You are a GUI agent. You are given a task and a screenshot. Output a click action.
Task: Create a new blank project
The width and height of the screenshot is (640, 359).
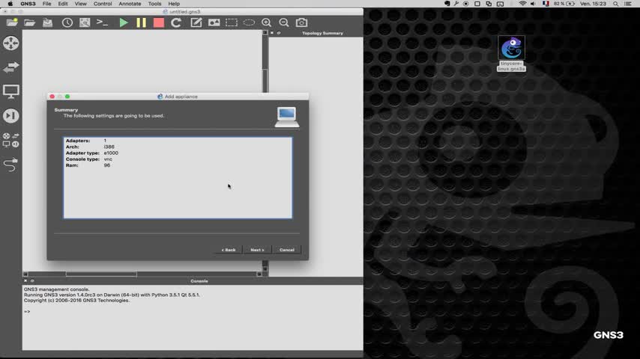(12, 22)
